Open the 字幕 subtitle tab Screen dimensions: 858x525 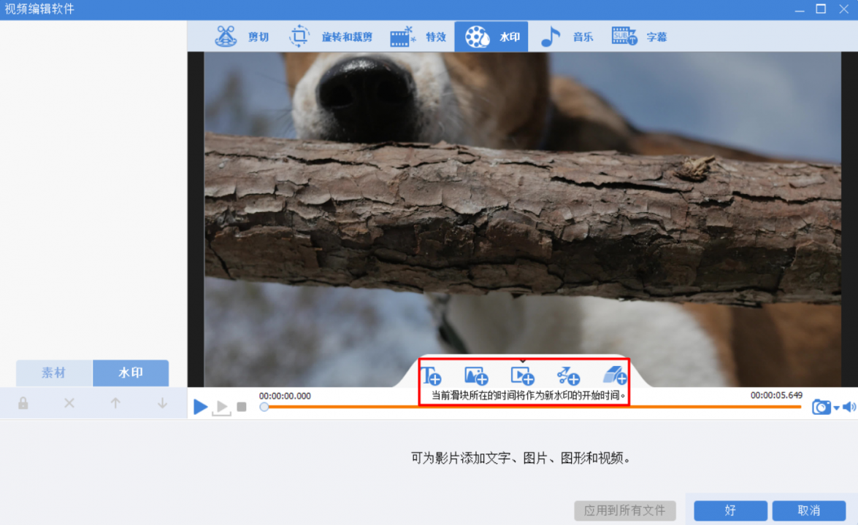[x=639, y=36]
